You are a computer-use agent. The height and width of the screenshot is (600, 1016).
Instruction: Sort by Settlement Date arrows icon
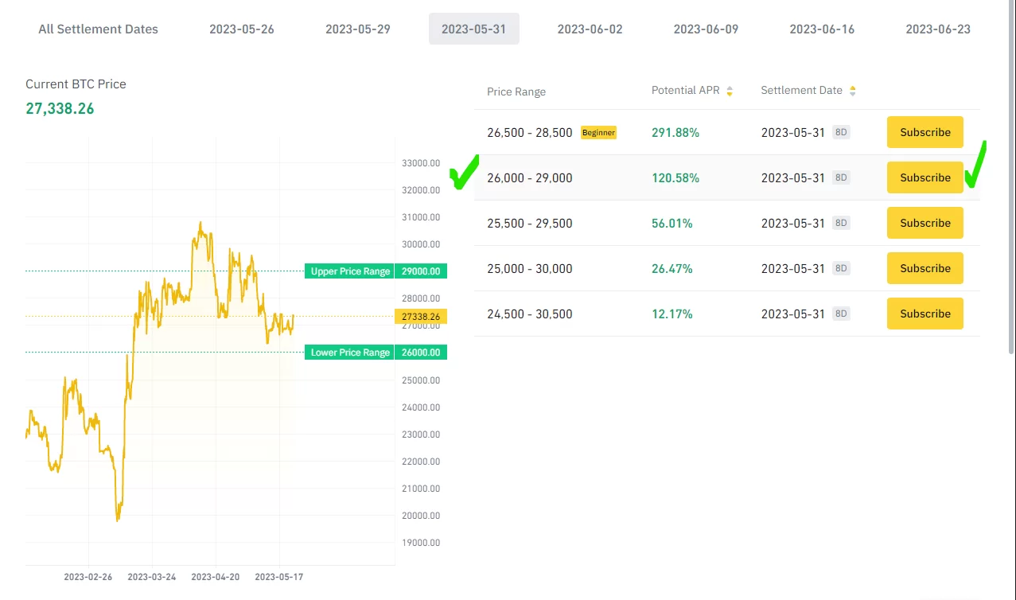[852, 91]
